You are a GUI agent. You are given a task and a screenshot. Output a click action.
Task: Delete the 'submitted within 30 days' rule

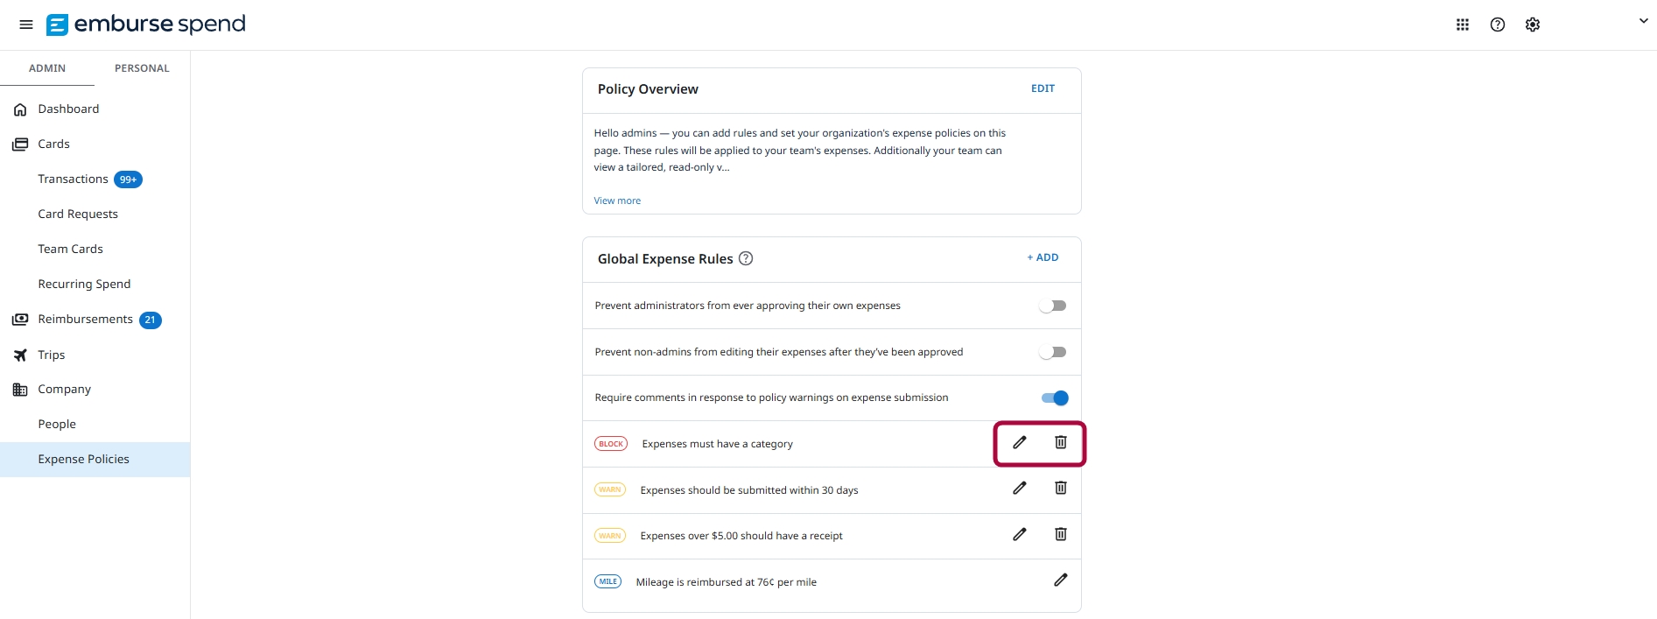coord(1060,488)
